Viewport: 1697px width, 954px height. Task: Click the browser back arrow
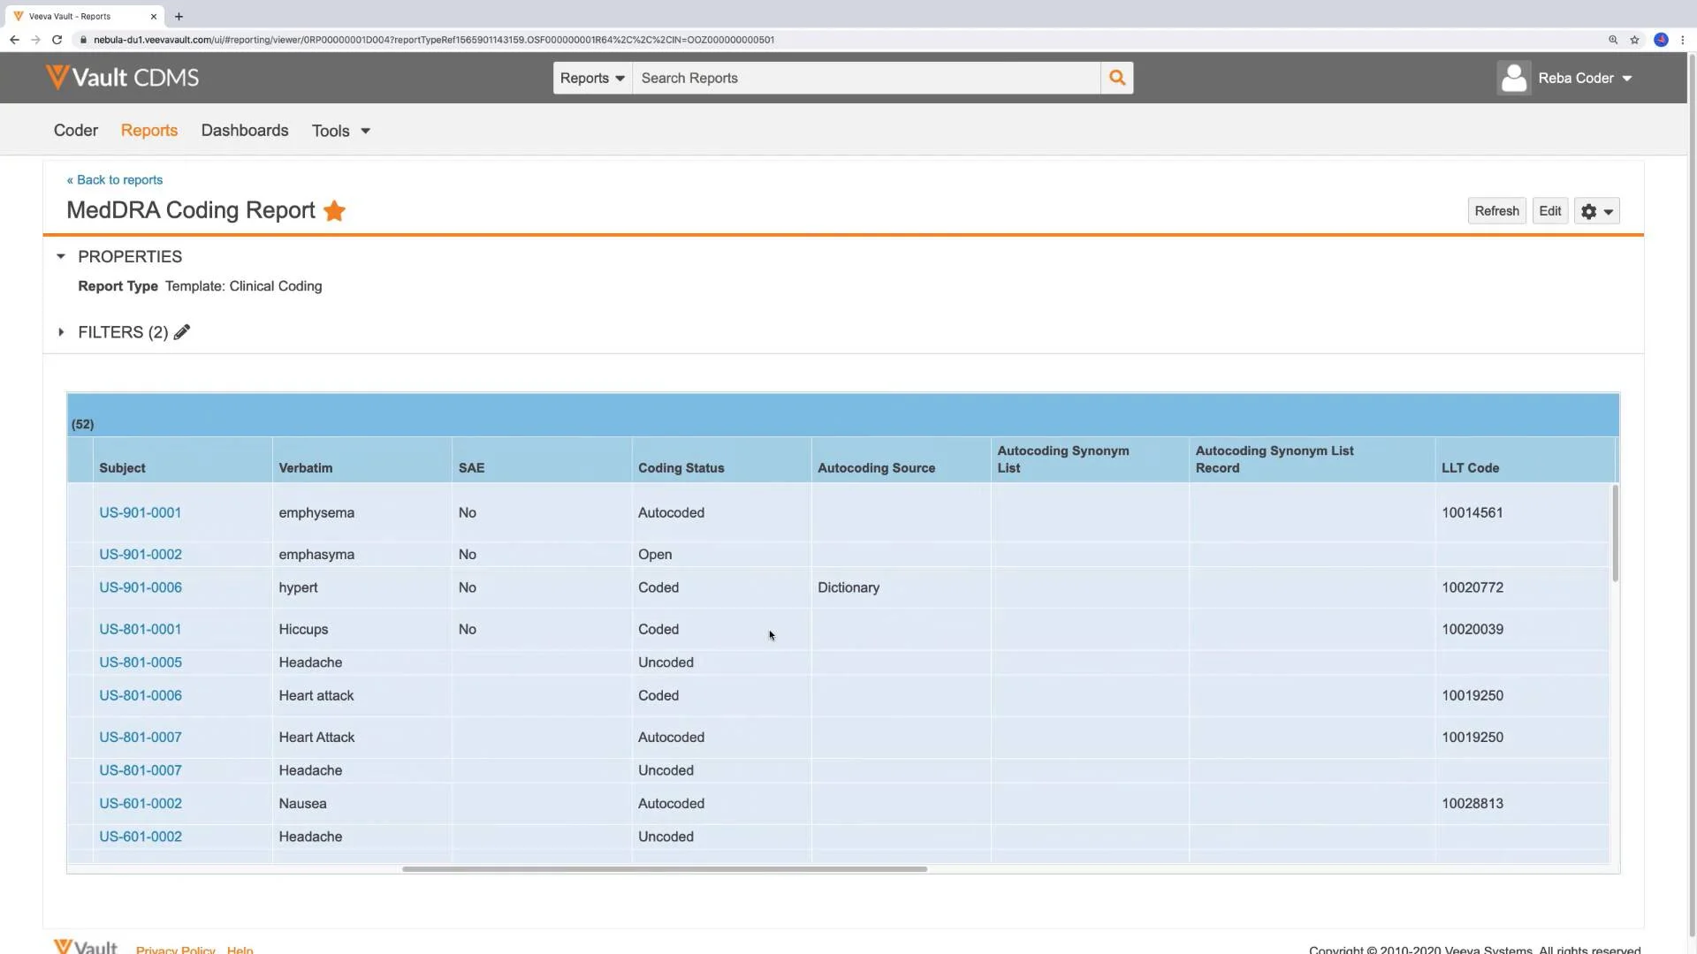point(14,40)
